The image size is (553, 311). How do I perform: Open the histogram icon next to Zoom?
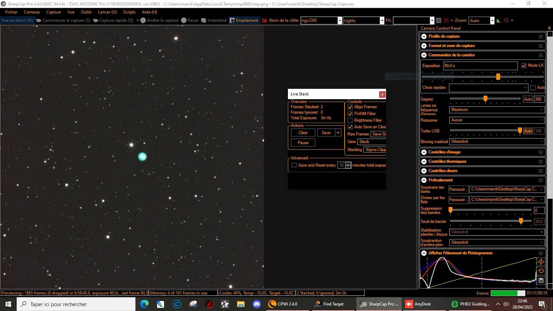498,20
